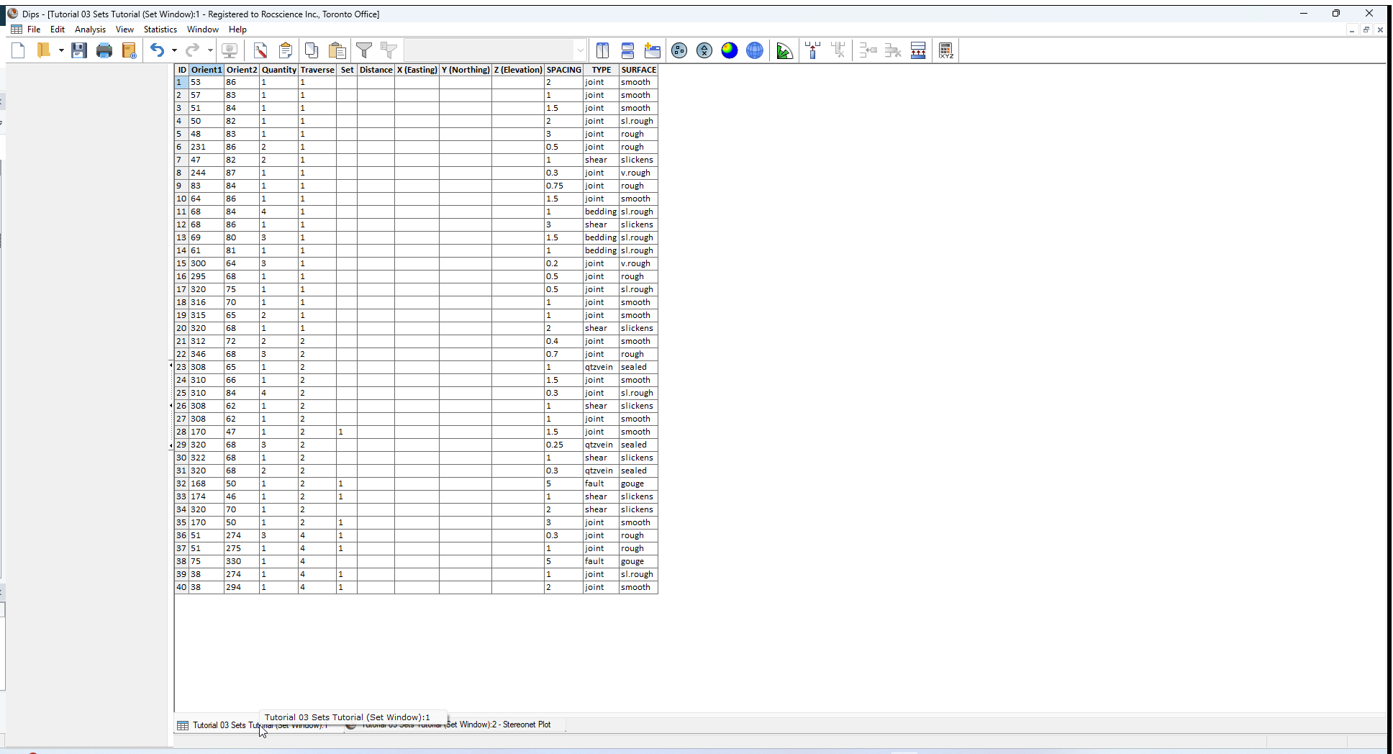Save the current Dips file
1393x754 pixels.
[x=79, y=50]
